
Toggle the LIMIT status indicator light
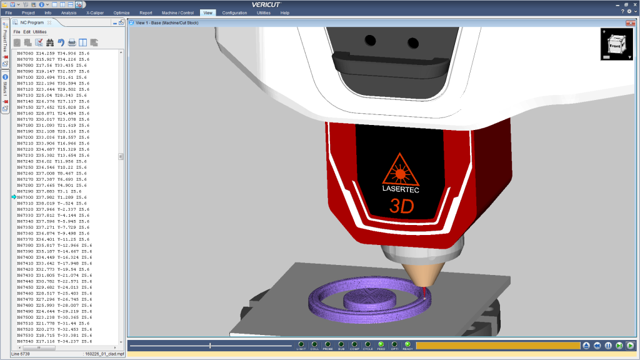pyautogui.click(x=301, y=344)
